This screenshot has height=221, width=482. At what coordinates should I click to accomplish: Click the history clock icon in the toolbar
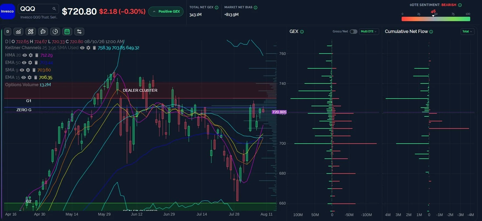tap(55, 32)
